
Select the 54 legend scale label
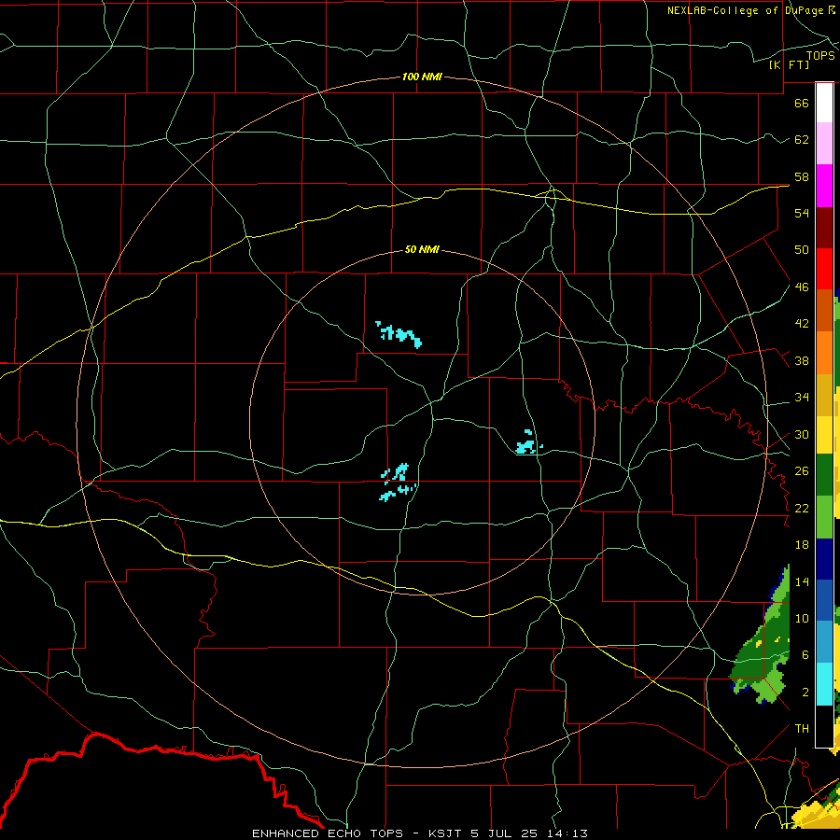802,213
